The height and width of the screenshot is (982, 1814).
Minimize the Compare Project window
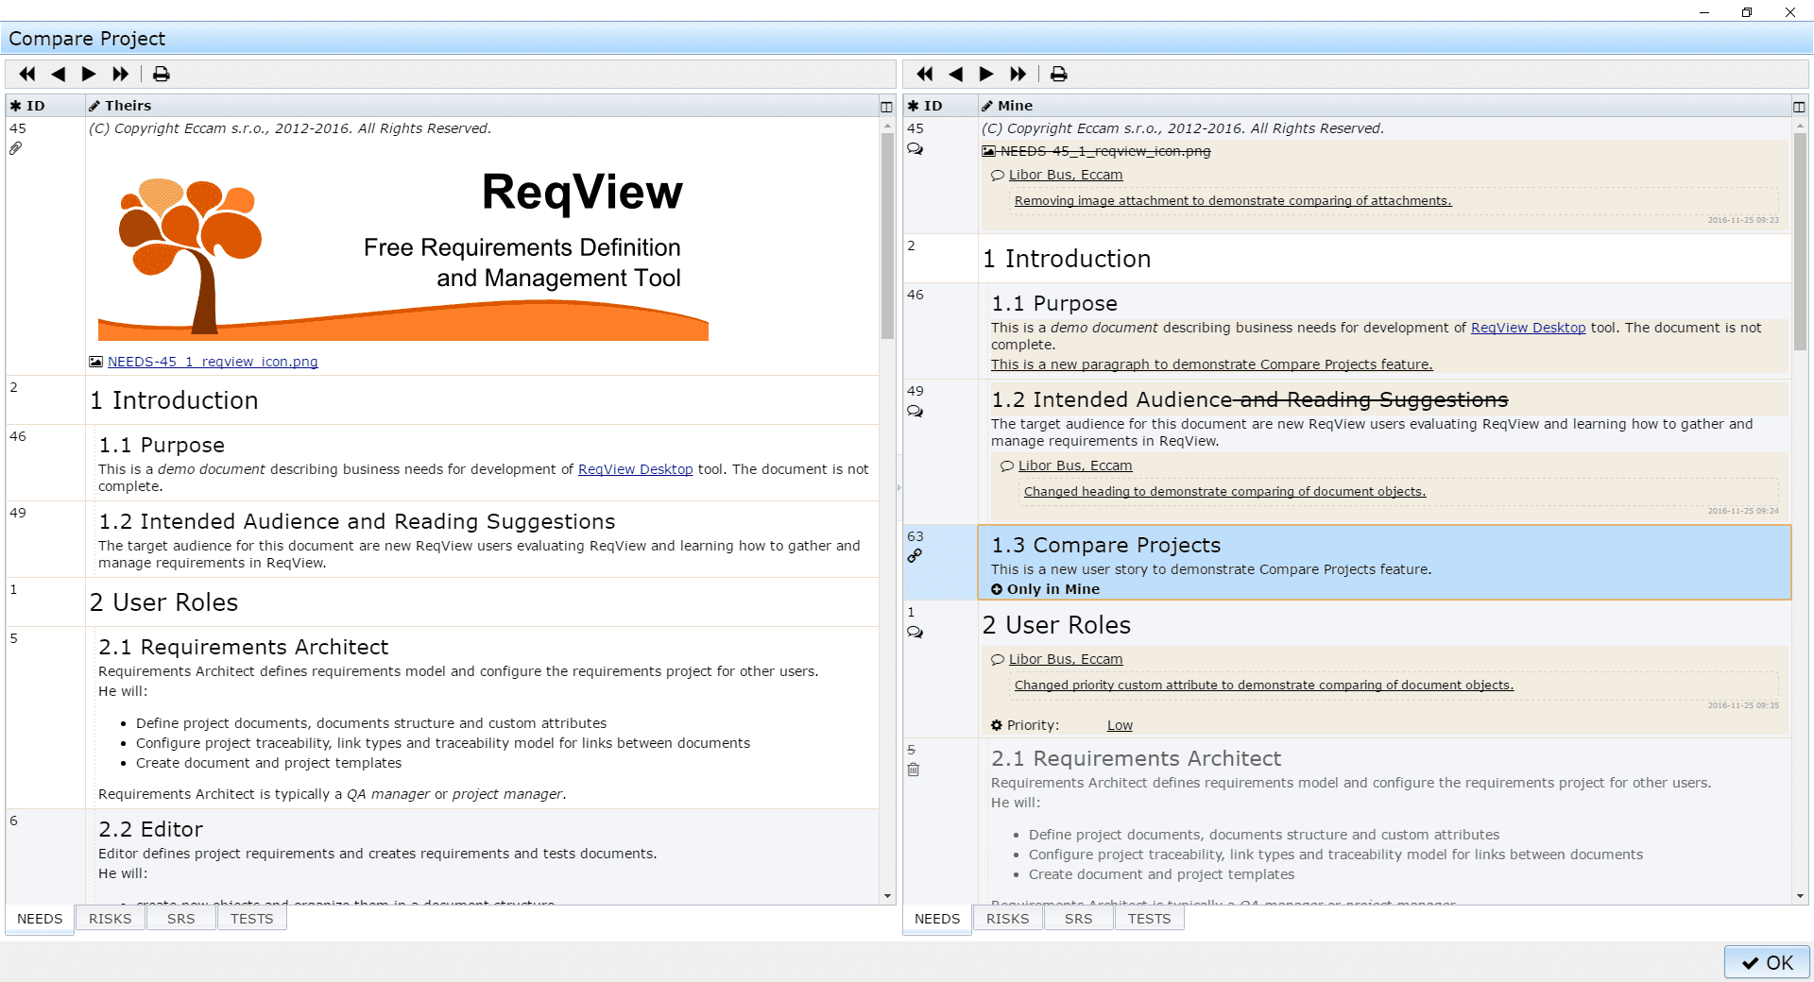pyautogui.click(x=1704, y=12)
